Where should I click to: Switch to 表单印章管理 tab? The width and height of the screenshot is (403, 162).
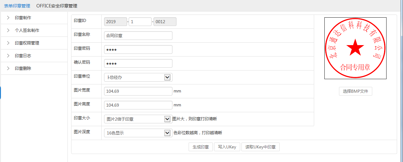coord(17,6)
